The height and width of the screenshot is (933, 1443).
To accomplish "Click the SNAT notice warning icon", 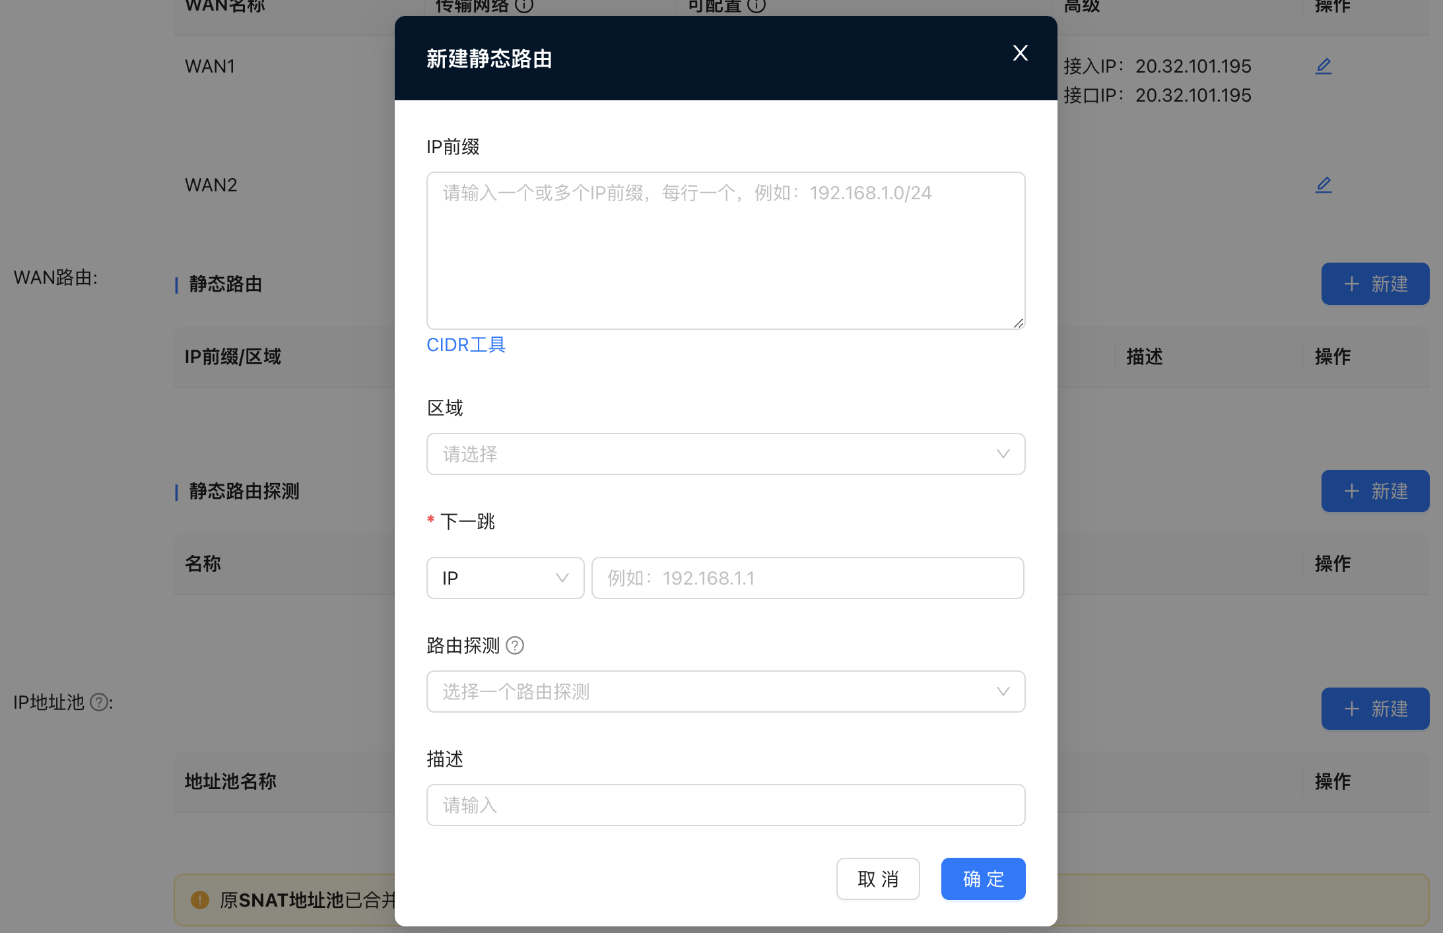I will 200,900.
